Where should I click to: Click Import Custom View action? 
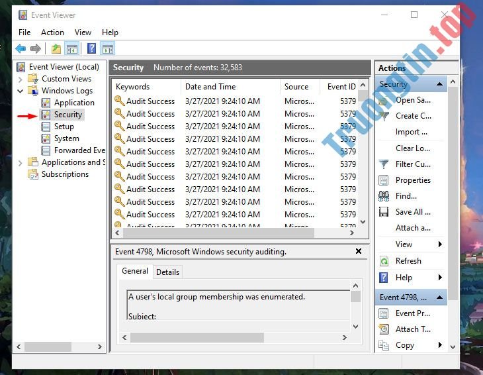[x=412, y=132]
